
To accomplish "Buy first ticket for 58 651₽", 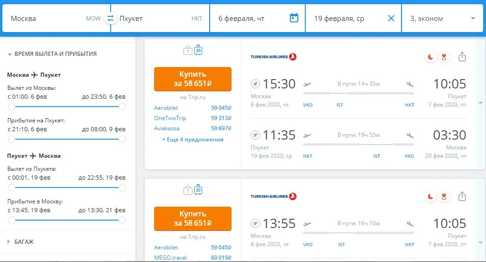I will pyautogui.click(x=192, y=79).
